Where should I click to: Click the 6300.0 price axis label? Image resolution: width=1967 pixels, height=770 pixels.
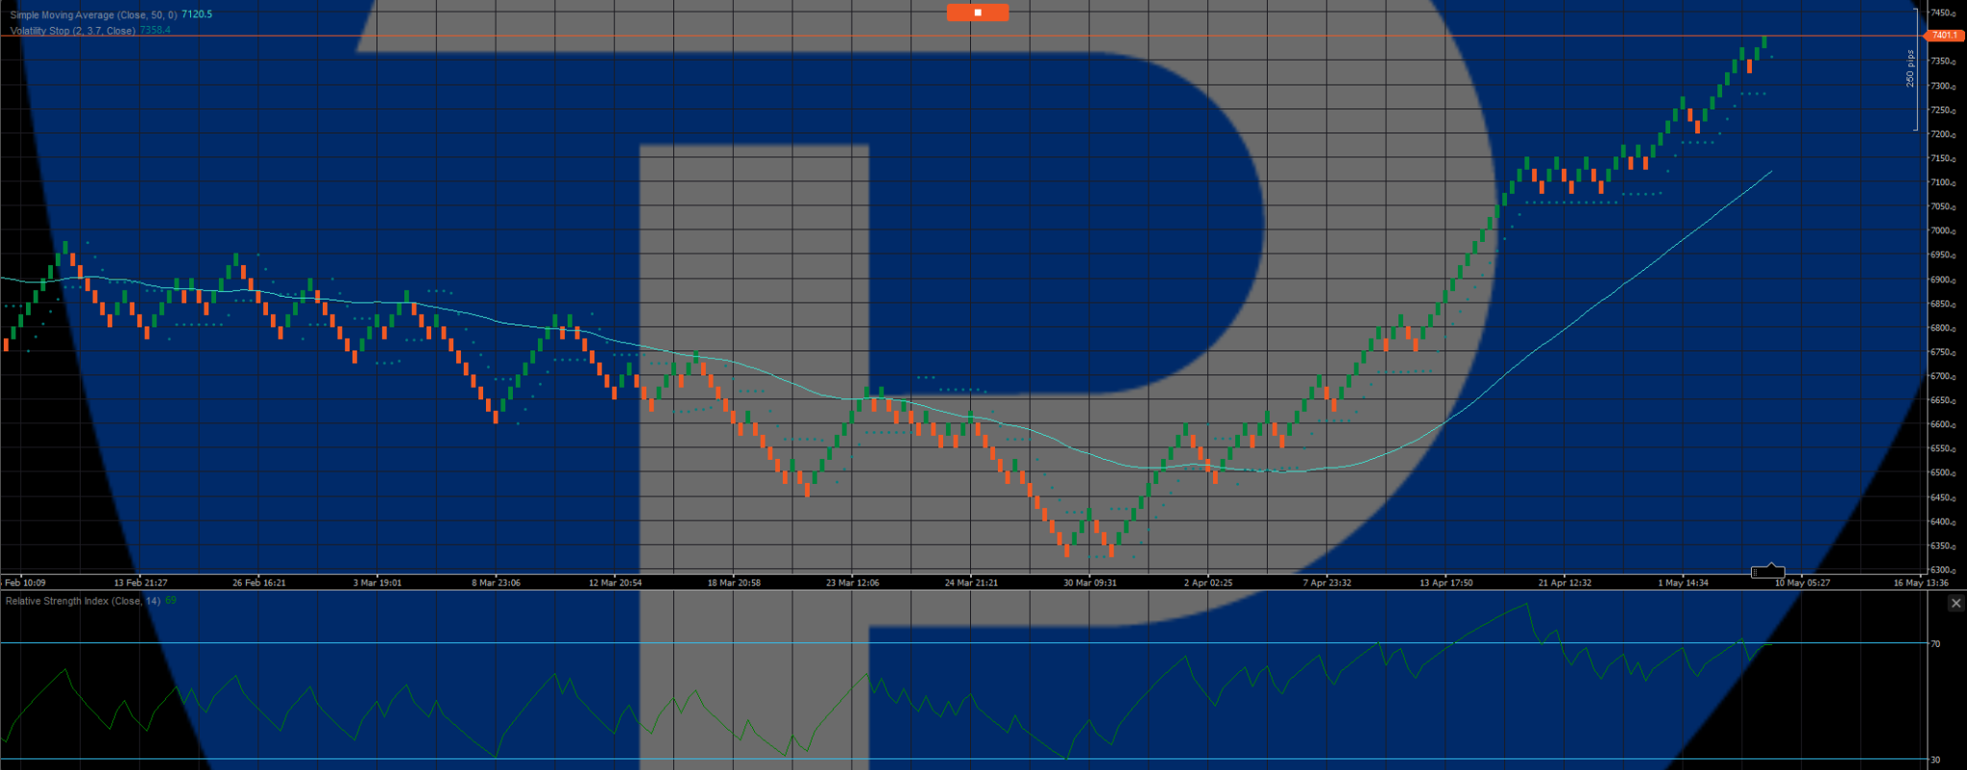click(x=1941, y=569)
